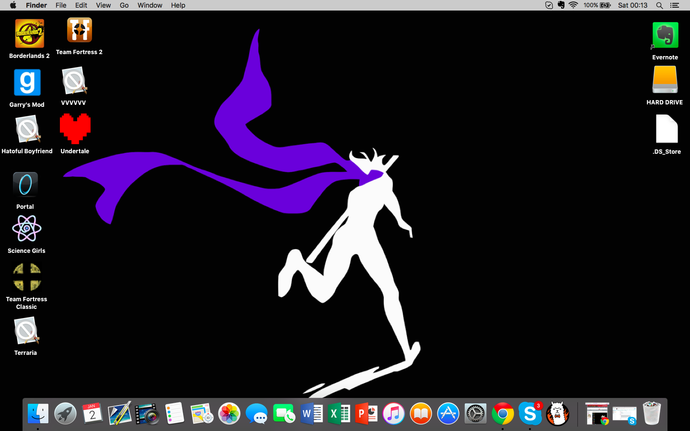The image size is (690, 431).
Task: Open the File menu
Action: coord(61,5)
